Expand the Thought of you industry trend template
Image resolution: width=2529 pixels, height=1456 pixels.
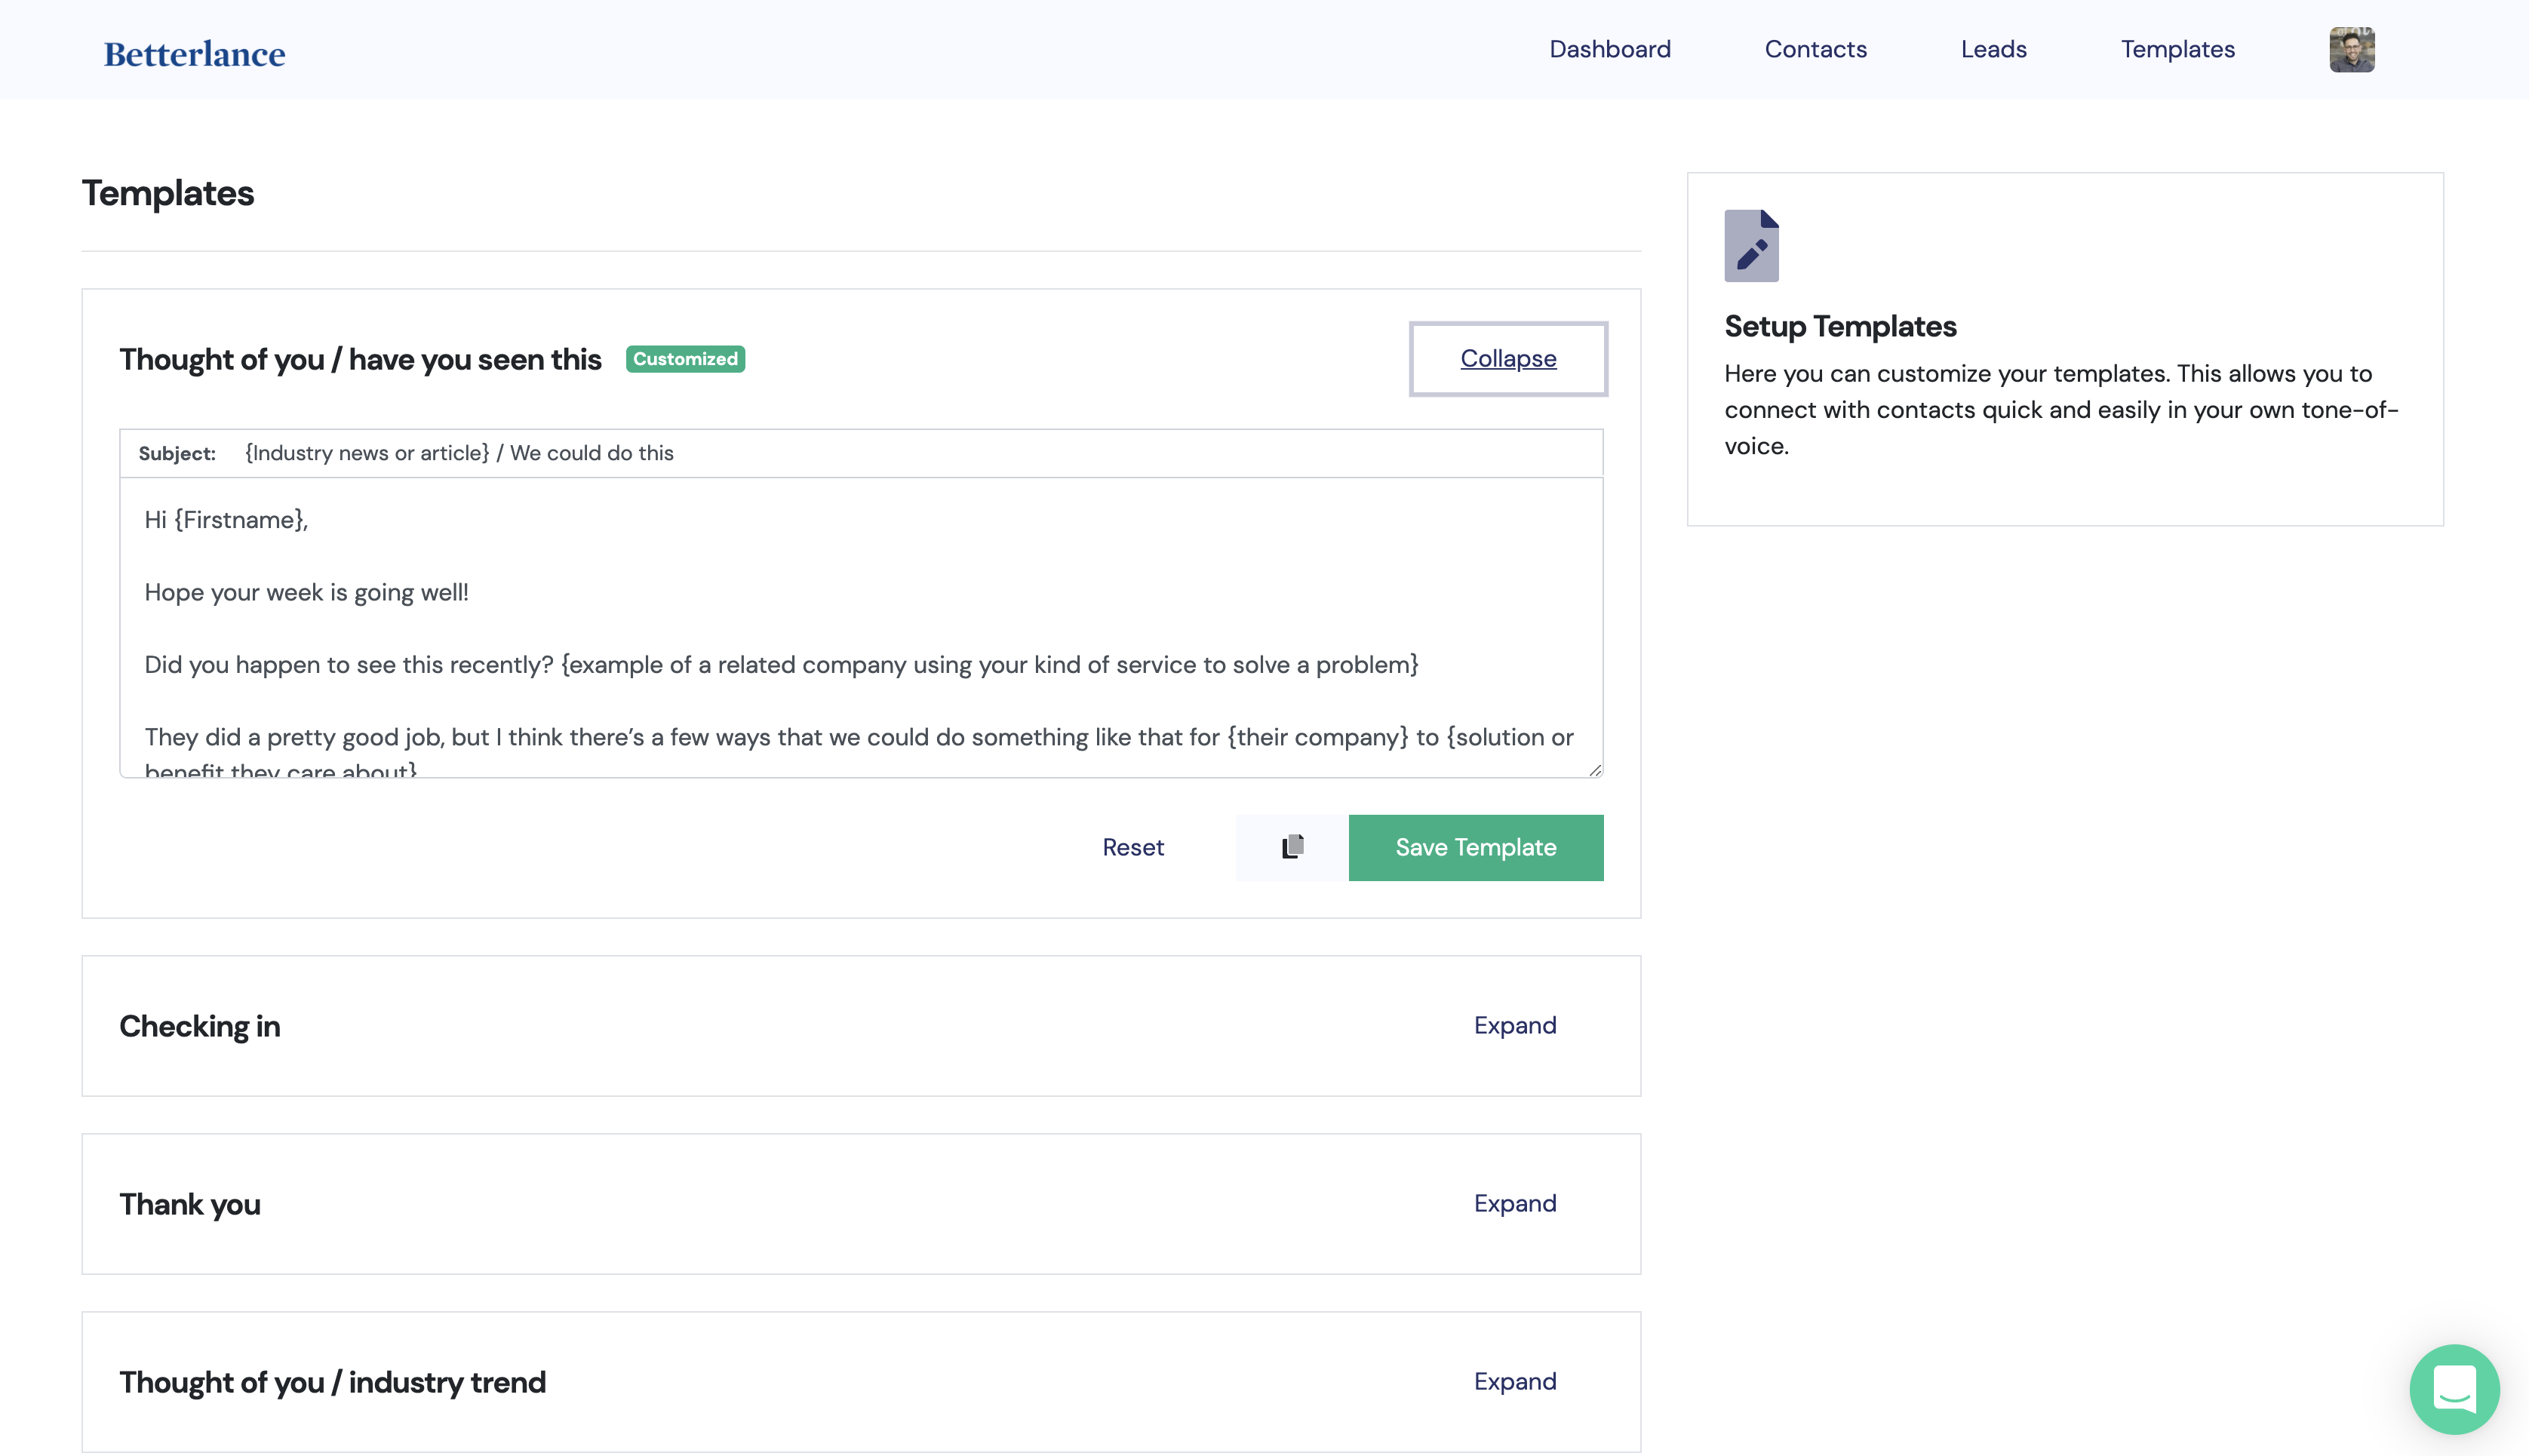pyautogui.click(x=1514, y=1381)
